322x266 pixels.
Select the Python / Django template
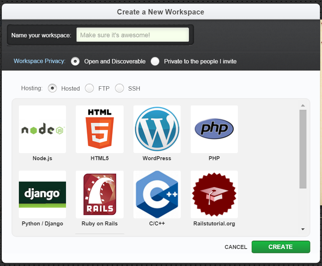[42, 195]
